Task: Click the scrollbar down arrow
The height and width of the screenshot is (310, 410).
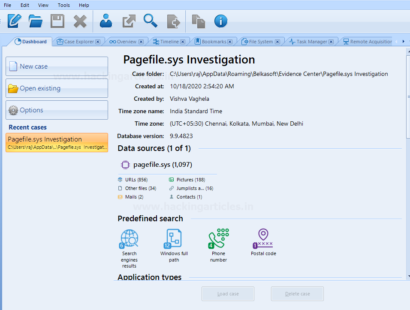Action: click(x=408, y=276)
